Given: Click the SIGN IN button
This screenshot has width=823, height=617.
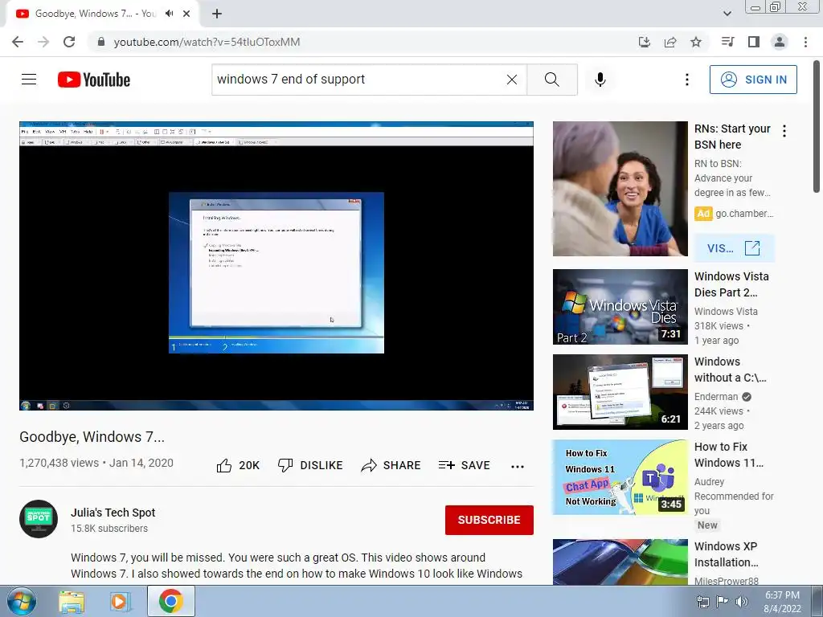Looking at the screenshot, I should click(x=753, y=80).
